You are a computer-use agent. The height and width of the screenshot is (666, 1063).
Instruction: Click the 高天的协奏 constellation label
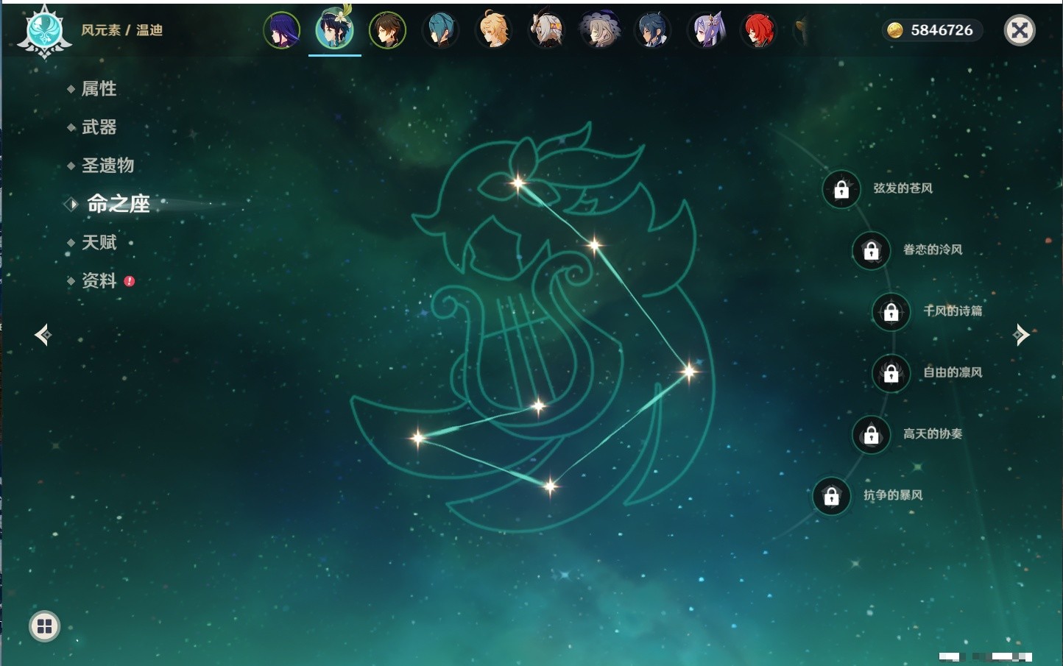click(933, 433)
